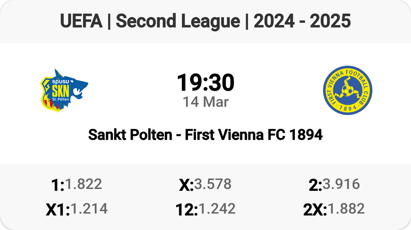Image resolution: width=411 pixels, height=230 pixels.
Task: Click the UEFA text in the header
Action: tap(81, 22)
